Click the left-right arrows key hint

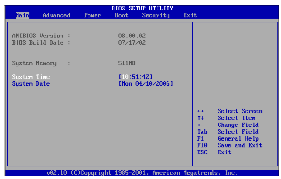pos(201,111)
